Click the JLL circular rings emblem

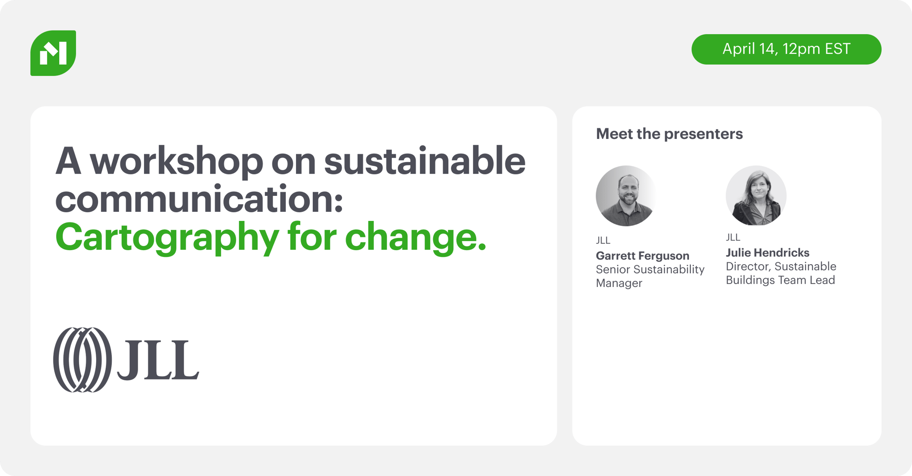click(83, 359)
